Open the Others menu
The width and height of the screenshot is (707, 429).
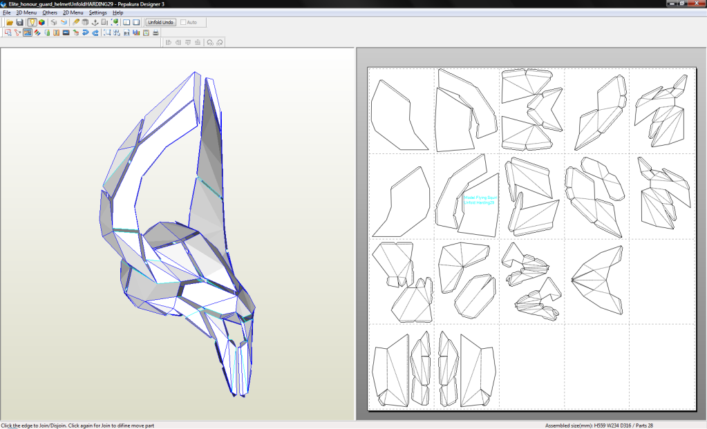[x=50, y=12]
